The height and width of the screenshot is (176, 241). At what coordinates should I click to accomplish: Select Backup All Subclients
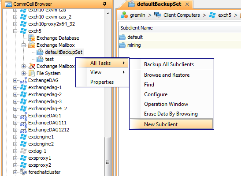coord(171,64)
